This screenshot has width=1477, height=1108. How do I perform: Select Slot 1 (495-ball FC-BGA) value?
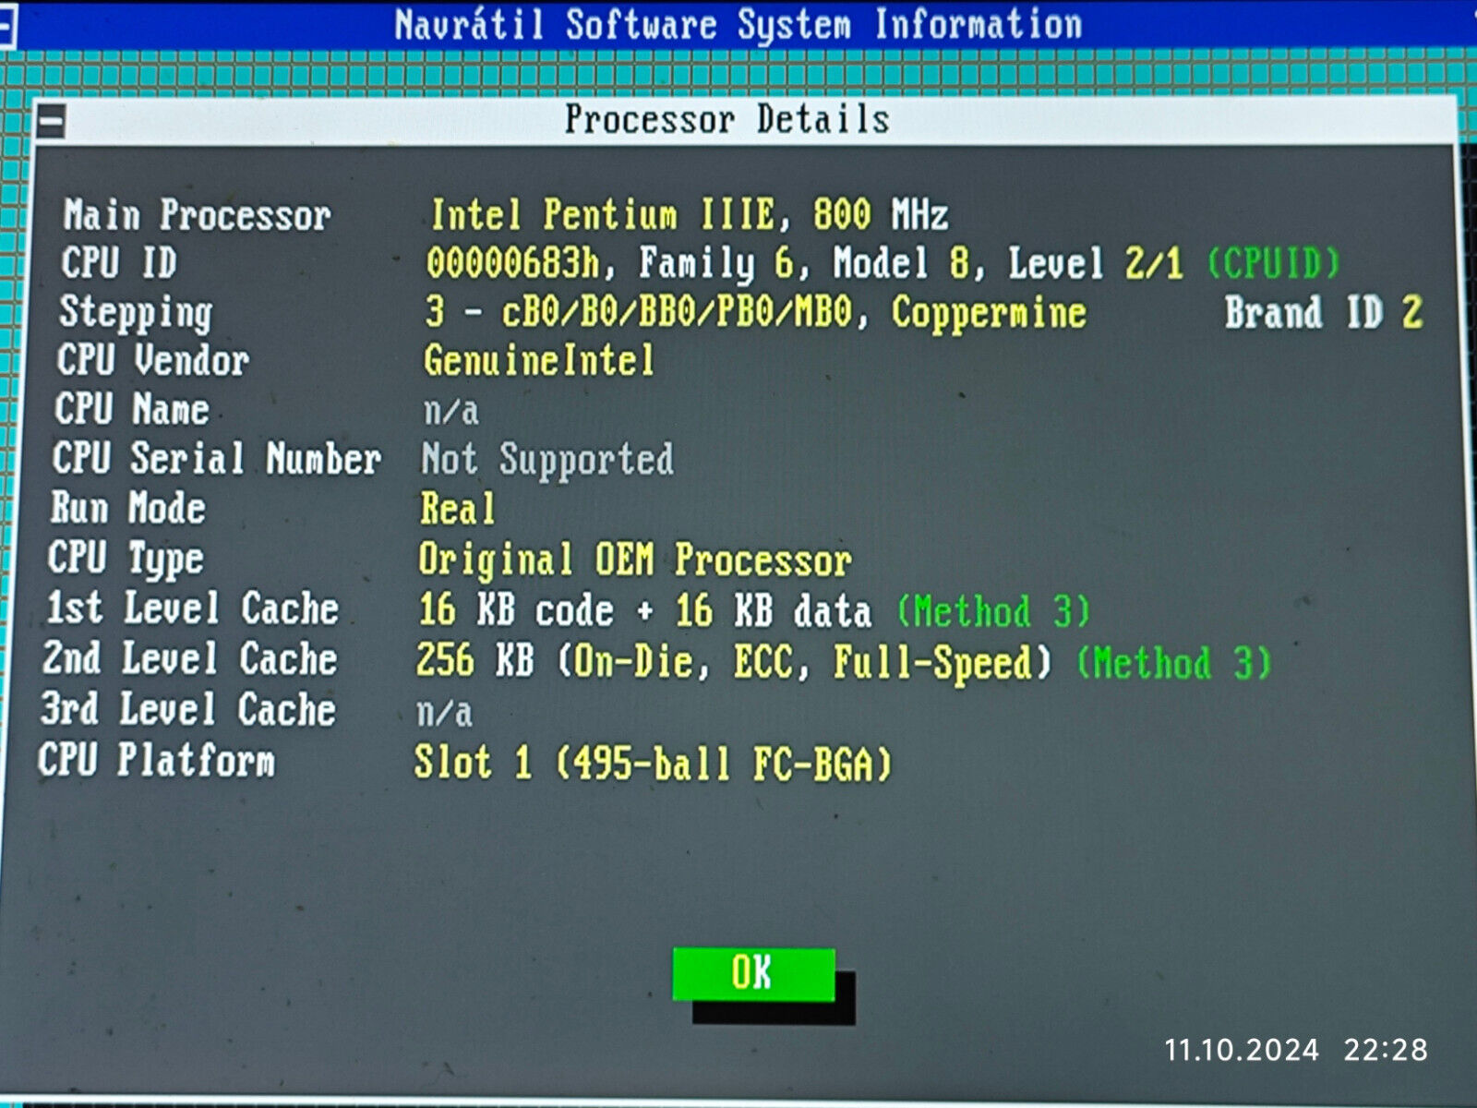pos(653,764)
